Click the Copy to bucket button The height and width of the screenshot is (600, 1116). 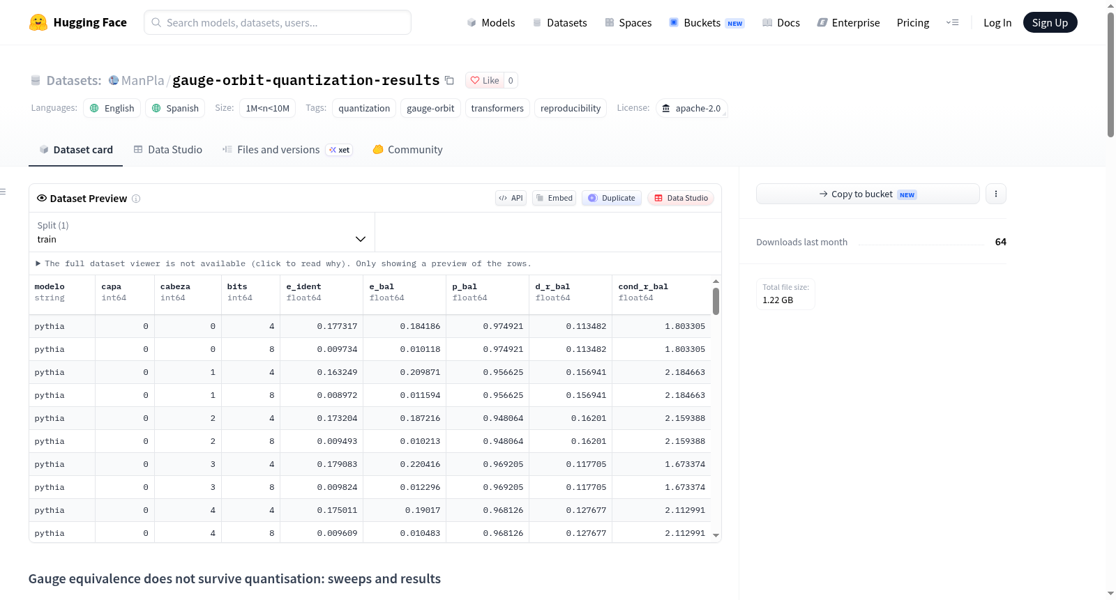(x=868, y=194)
